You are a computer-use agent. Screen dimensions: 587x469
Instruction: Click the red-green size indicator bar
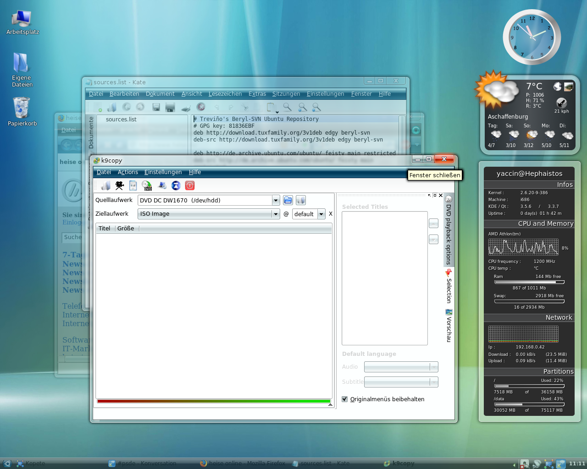pyautogui.click(x=214, y=402)
